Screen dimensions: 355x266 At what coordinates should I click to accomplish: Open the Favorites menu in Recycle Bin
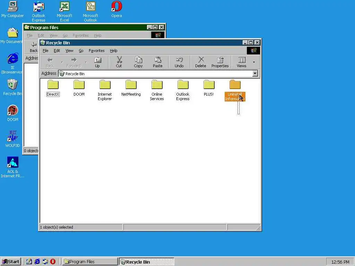pyautogui.click(x=97, y=51)
